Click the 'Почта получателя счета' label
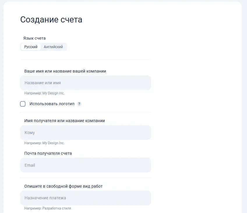 (48, 153)
